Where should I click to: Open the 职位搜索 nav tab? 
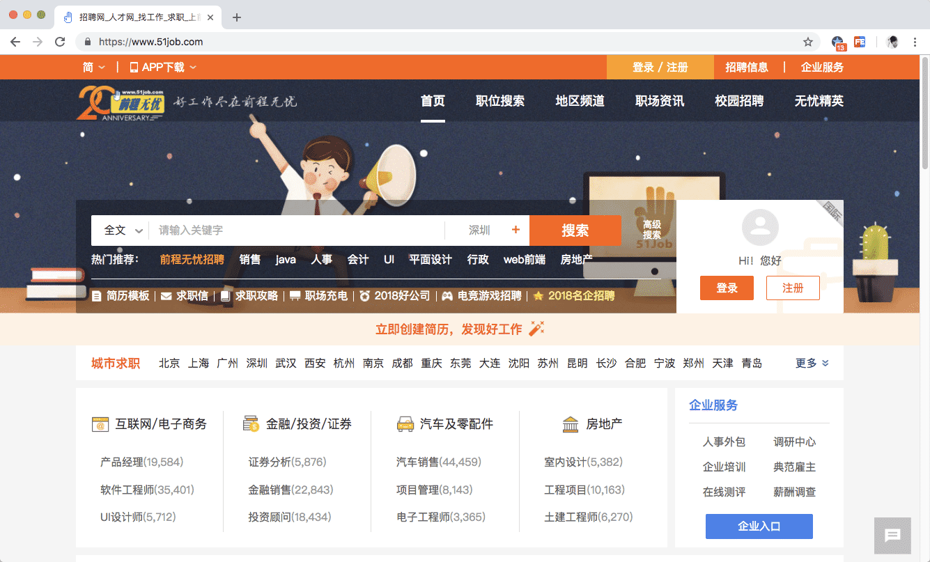(500, 101)
